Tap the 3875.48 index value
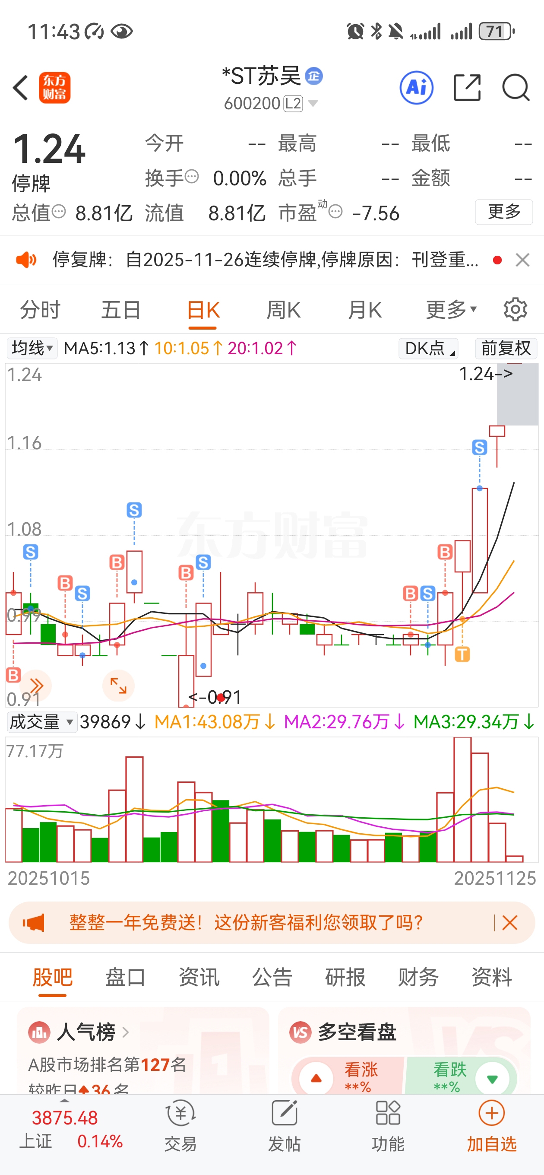544x1175 pixels. [65, 1118]
